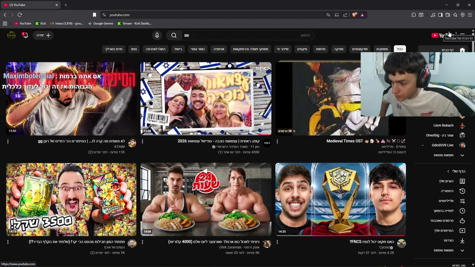Open a new browser tab

66,5
